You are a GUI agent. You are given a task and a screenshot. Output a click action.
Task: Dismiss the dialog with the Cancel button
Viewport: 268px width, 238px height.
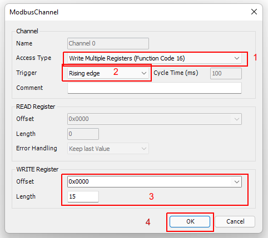coord(235,221)
